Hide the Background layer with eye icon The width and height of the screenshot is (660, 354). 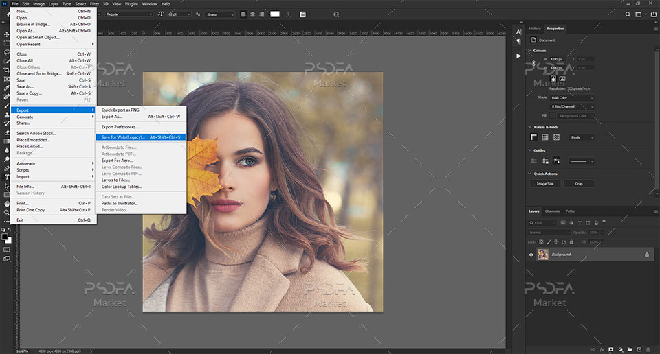(x=531, y=255)
